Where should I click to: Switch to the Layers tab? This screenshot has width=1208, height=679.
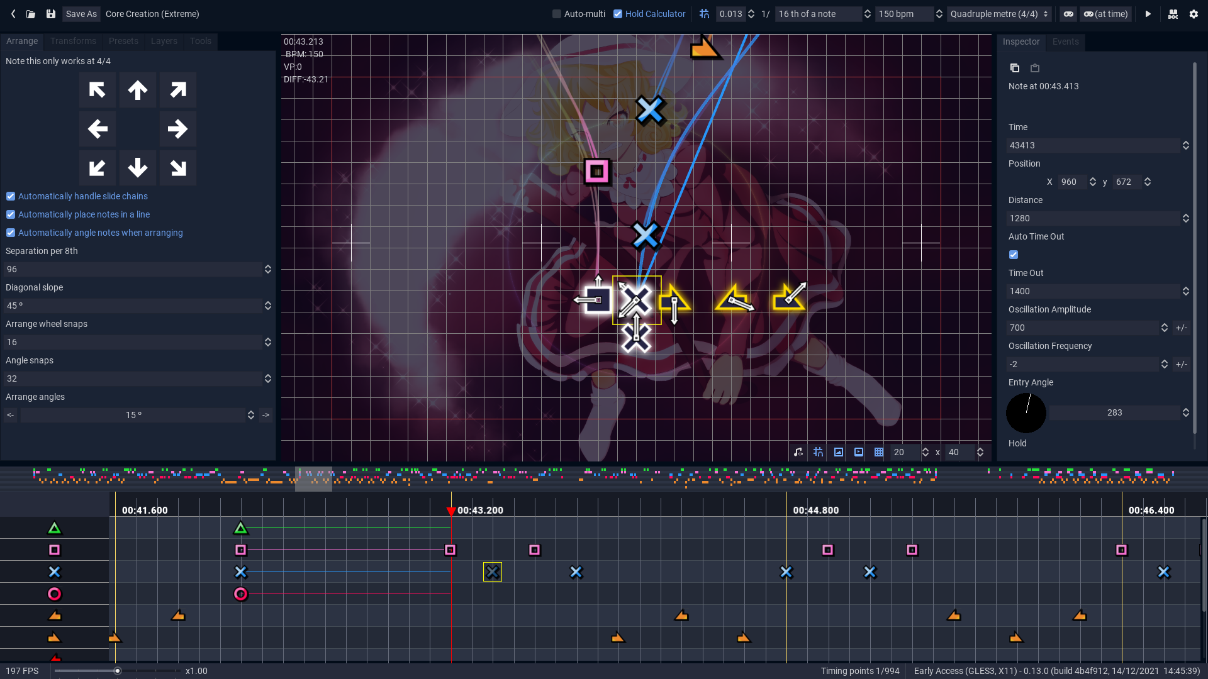click(164, 41)
